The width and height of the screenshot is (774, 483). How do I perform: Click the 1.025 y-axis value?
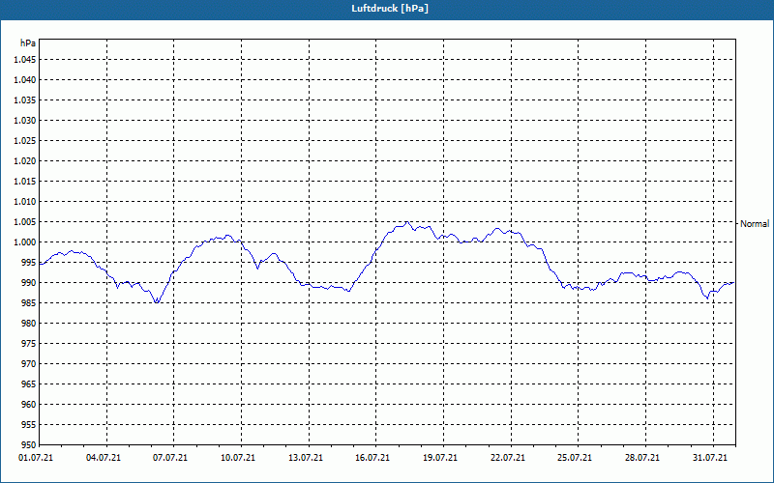[x=25, y=140]
